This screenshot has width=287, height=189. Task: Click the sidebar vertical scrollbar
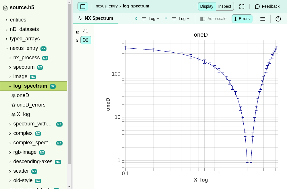69,84
